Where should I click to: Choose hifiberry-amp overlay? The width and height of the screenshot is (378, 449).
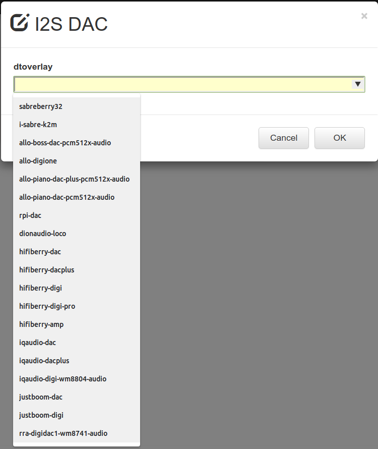[x=77, y=324]
